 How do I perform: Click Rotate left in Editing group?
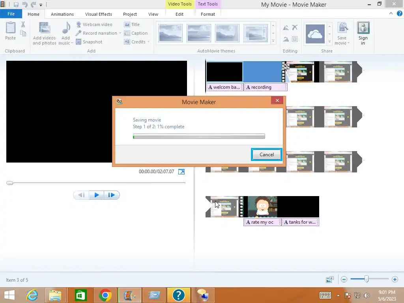[286, 28]
